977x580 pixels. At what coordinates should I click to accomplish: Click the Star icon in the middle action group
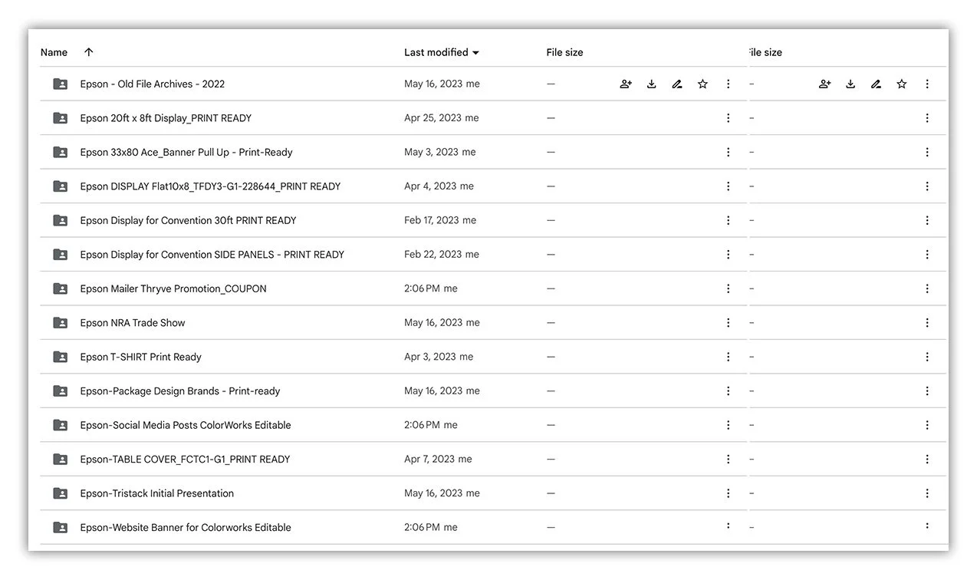tap(702, 84)
